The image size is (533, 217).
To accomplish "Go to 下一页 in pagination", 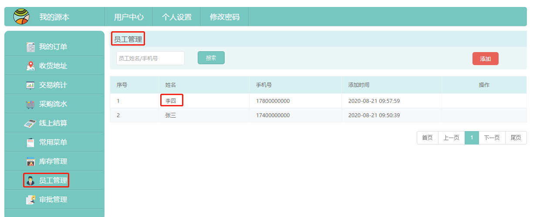I will [492, 138].
